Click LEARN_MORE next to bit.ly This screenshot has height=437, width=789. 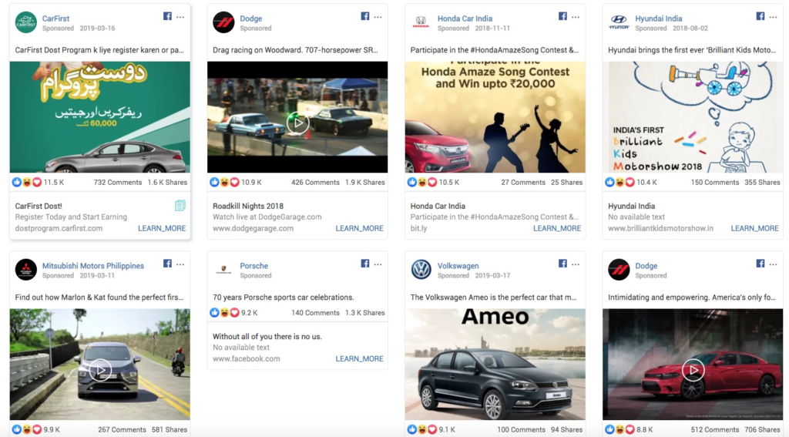coord(558,228)
